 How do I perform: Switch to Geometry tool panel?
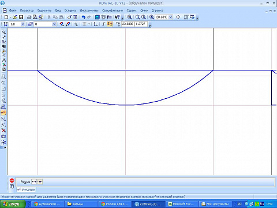(3, 32)
